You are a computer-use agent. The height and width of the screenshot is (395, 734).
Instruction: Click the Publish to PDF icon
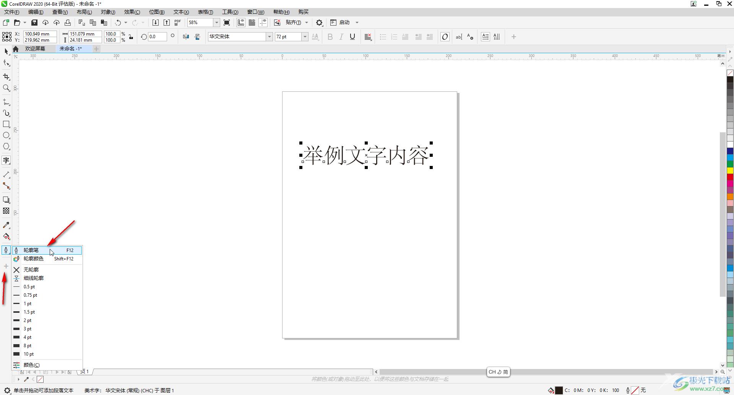(178, 23)
